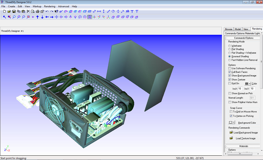Click the blue left arrow pan icon

pyautogui.click(x=47, y=17)
